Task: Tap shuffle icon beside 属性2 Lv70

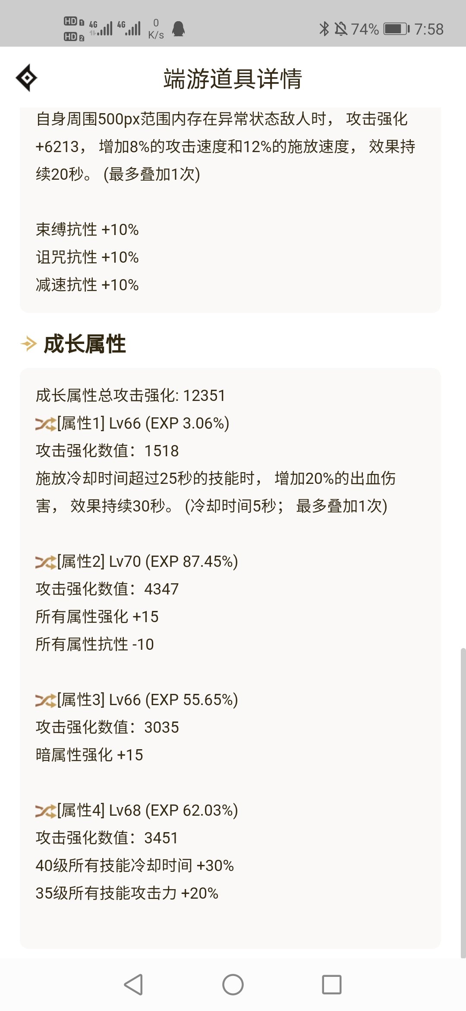Action: 46,562
